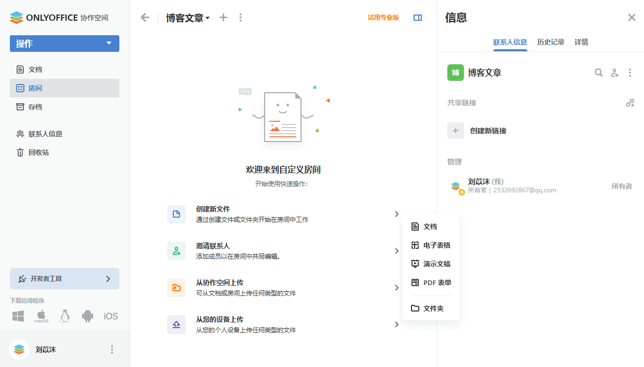Click 从您的设备上传 quick action

(283, 324)
